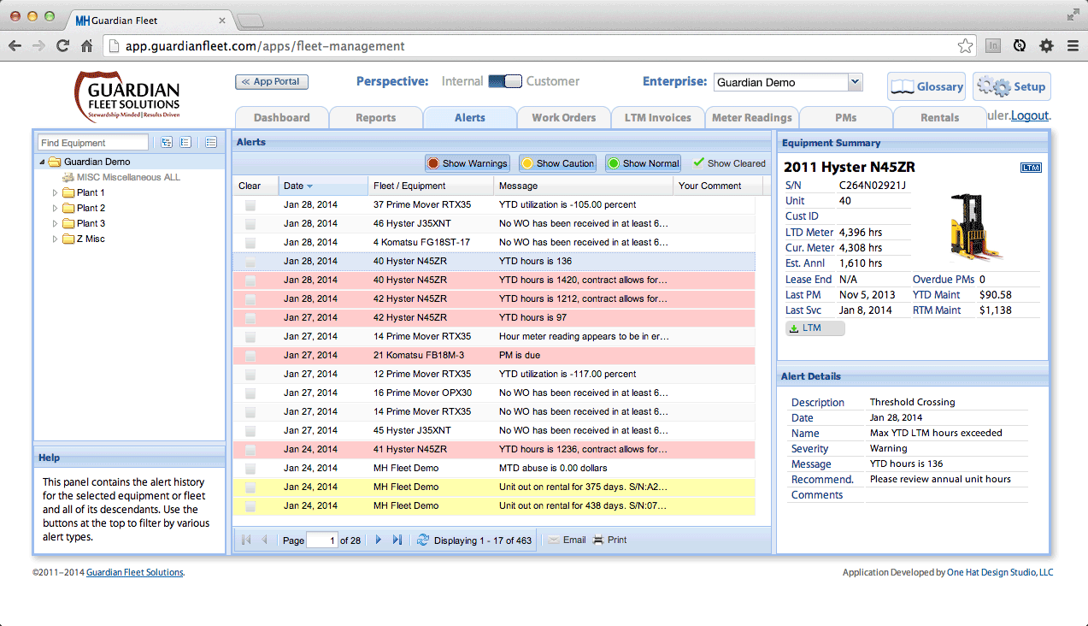This screenshot has height=626, width=1088.
Task: Sort by the Date column header
Action: coord(323,186)
